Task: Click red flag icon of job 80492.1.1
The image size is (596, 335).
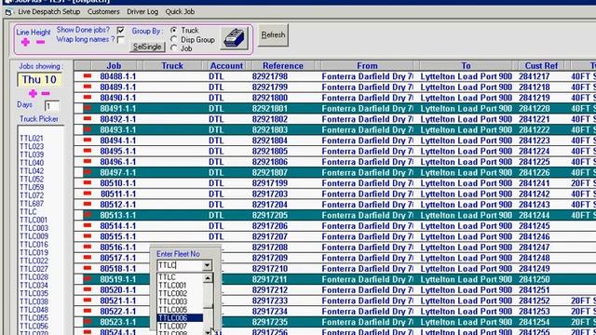Action: pyautogui.click(x=88, y=118)
